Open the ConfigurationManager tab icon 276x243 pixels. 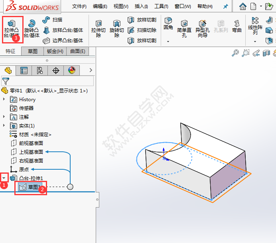(x=39, y=71)
